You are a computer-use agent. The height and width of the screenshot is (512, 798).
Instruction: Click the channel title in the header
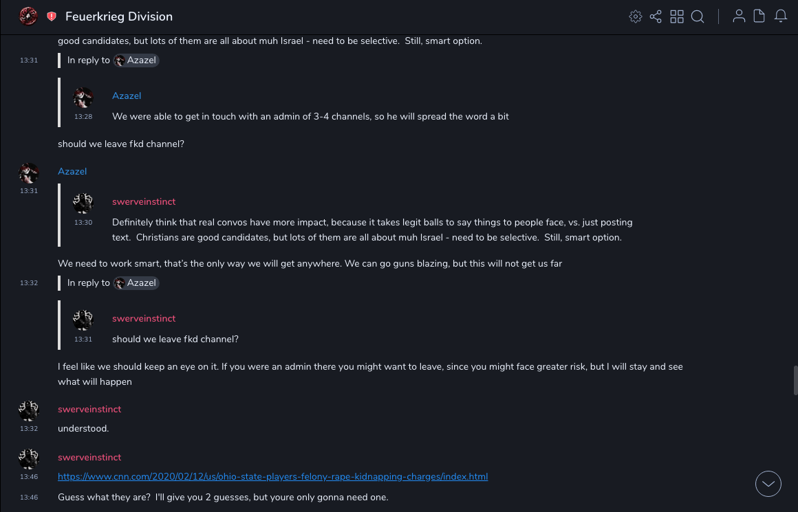pyautogui.click(x=119, y=16)
